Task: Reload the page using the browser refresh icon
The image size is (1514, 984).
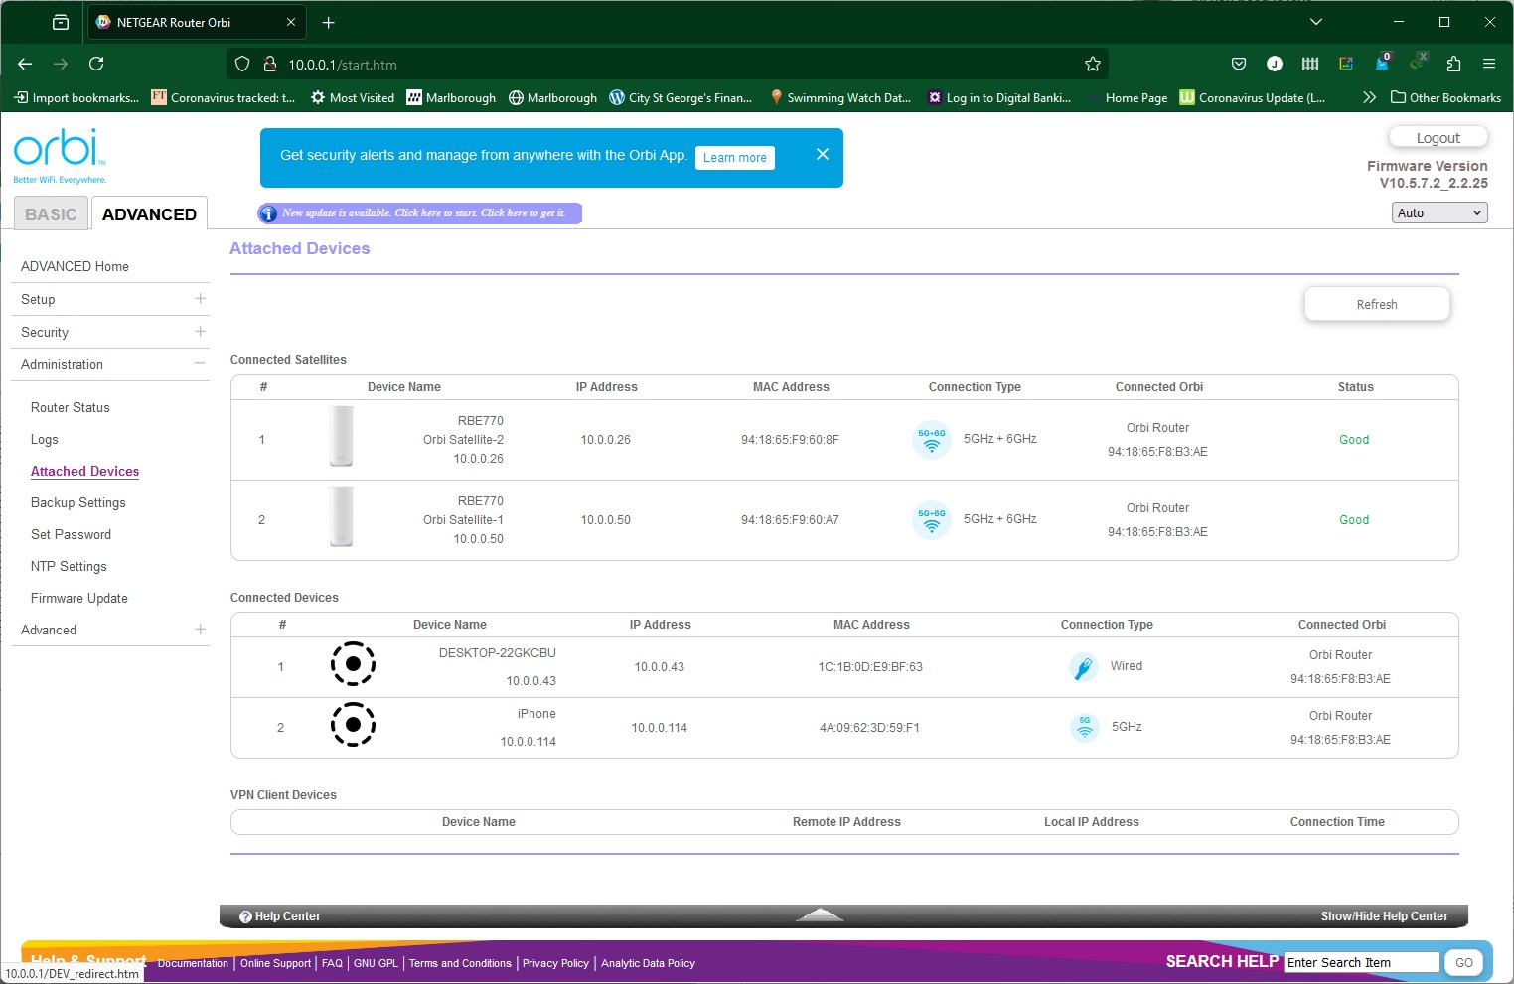Action: (x=96, y=65)
